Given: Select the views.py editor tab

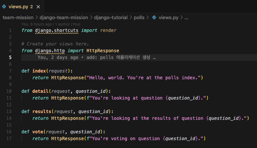Looking at the screenshot, I should click(22, 6).
